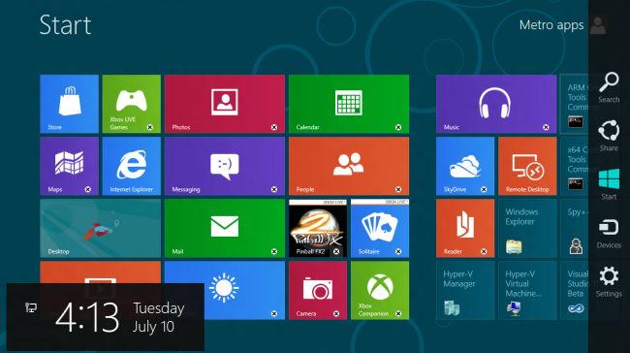Click the x badge on Camera tile
This screenshot has height=353, width=630.
click(336, 313)
